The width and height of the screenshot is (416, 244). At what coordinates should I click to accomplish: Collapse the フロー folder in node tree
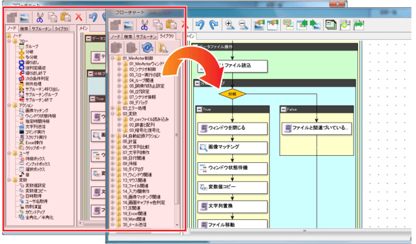click(9, 42)
